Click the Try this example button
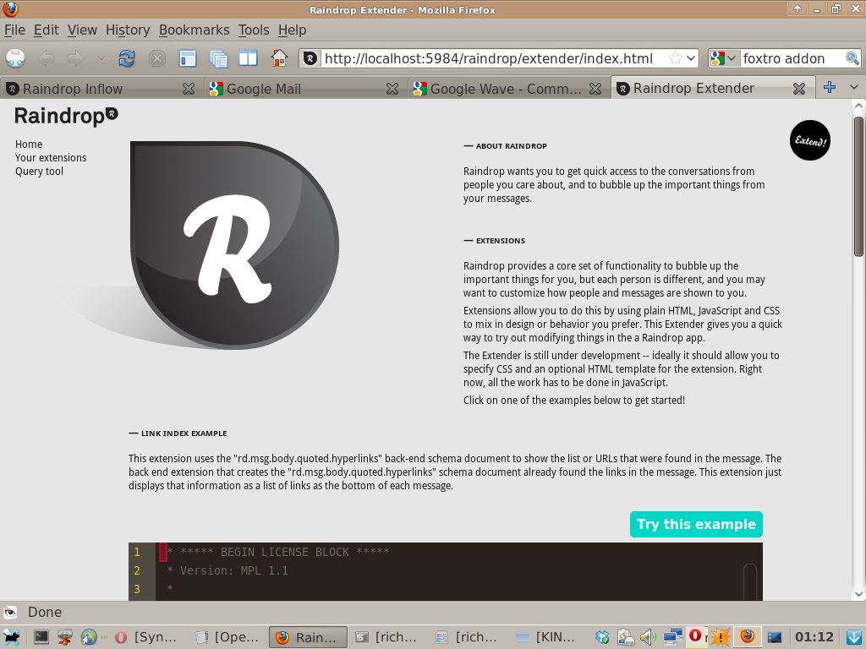 click(x=696, y=524)
